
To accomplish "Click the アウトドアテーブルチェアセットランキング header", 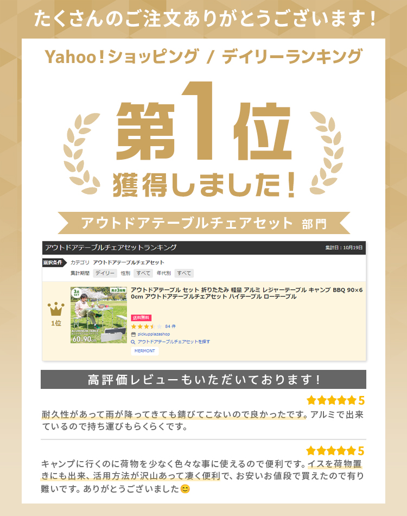I will (x=111, y=248).
